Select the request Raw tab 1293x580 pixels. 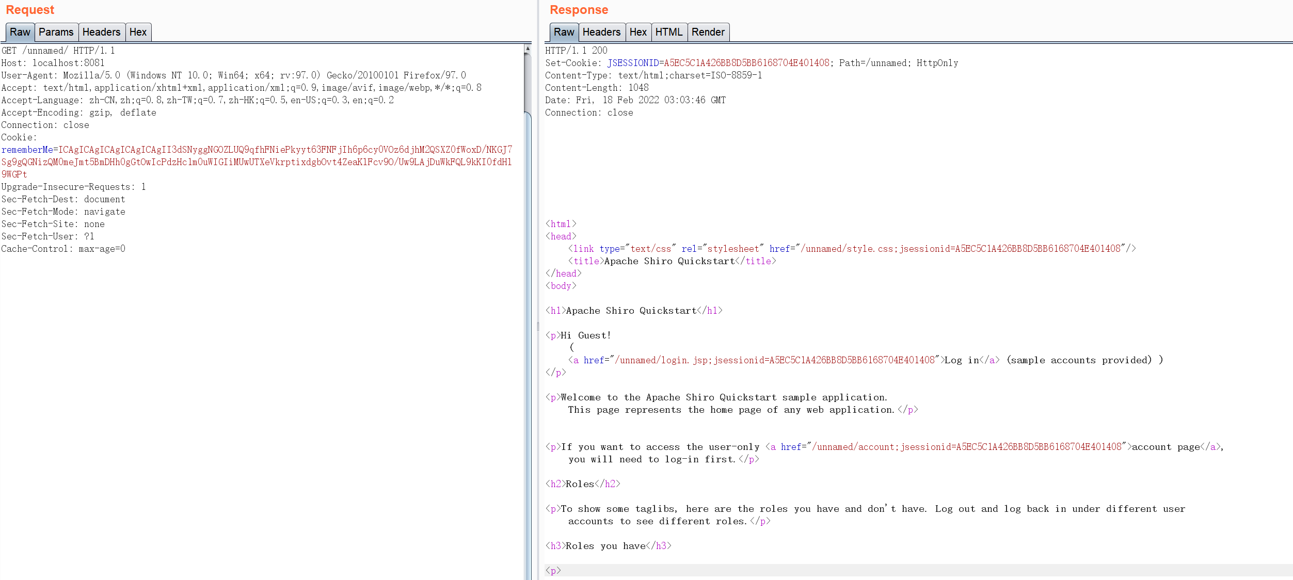click(x=20, y=32)
